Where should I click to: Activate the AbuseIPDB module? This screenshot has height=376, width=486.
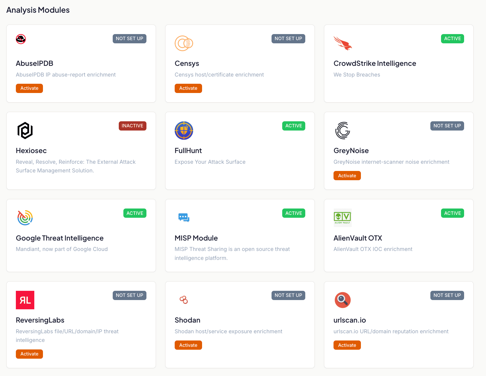click(29, 88)
